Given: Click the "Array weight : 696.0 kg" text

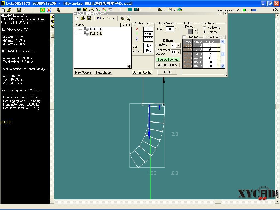Looking at the screenshot, I should (18, 58).
